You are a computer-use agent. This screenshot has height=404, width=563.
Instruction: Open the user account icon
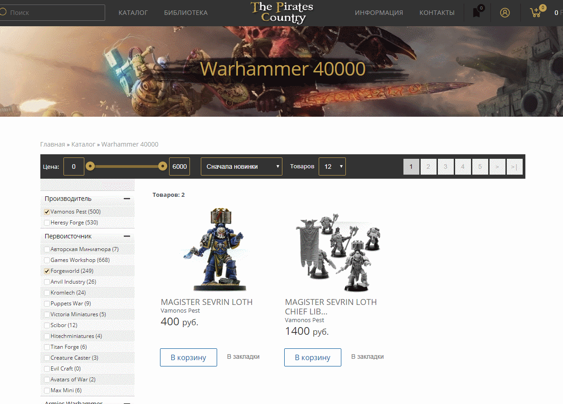click(505, 13)
